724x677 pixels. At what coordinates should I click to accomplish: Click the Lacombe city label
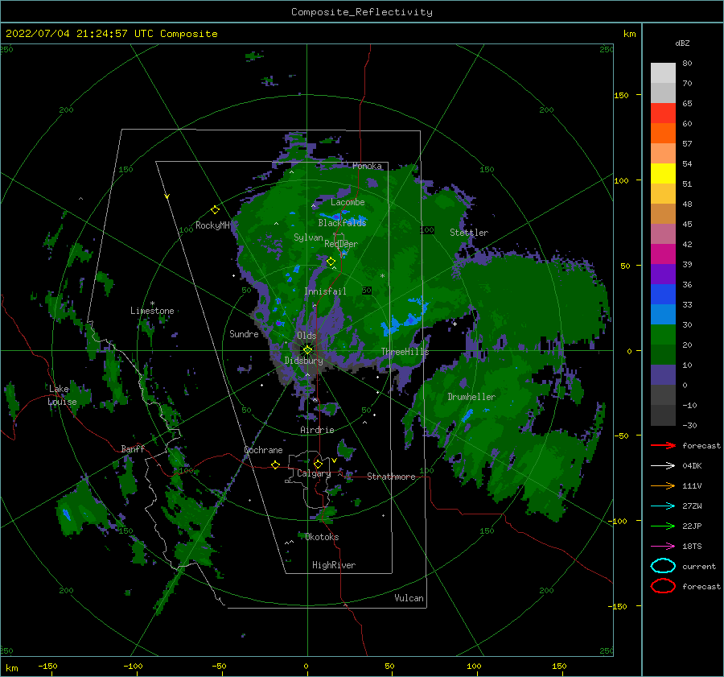coord(348,202)
